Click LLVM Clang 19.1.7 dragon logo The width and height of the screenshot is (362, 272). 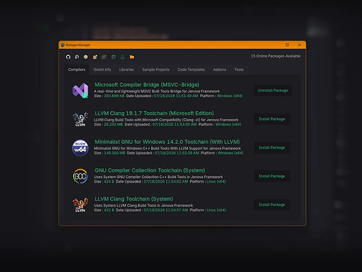pos(80,119)
